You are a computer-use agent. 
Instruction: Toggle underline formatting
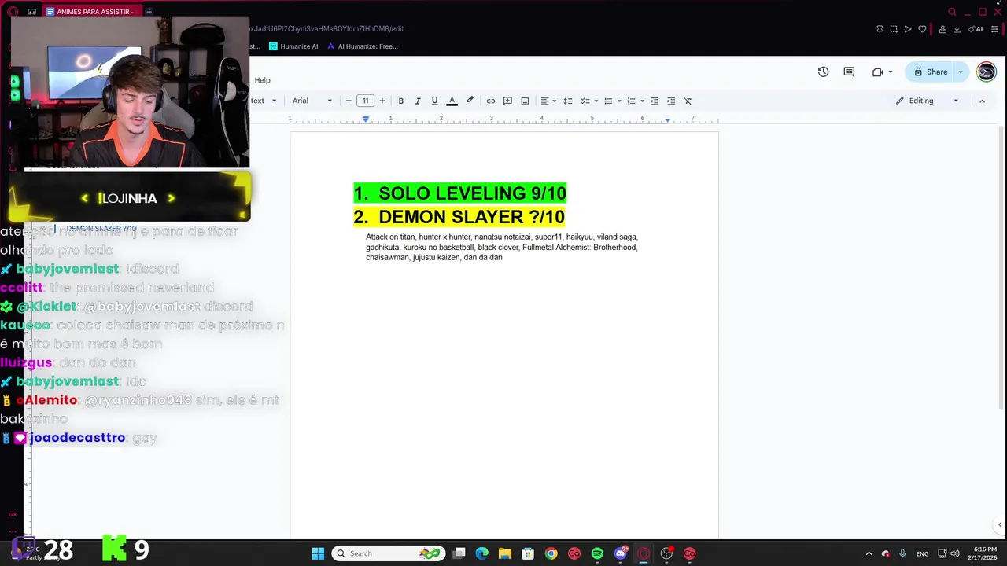[x=434, y=101]
